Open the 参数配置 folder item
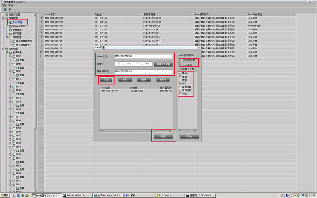317x198 pixels. [x=17, y=30]
